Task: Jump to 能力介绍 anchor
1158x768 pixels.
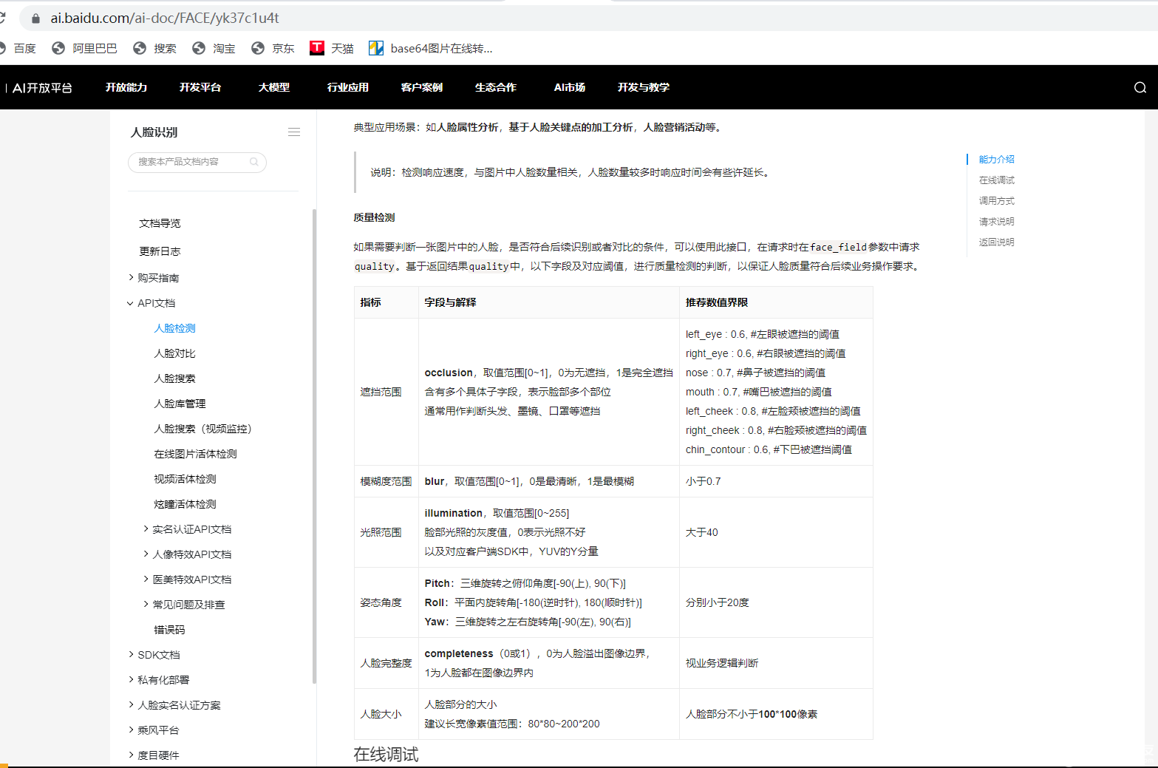Action: [x=997, y=160]
